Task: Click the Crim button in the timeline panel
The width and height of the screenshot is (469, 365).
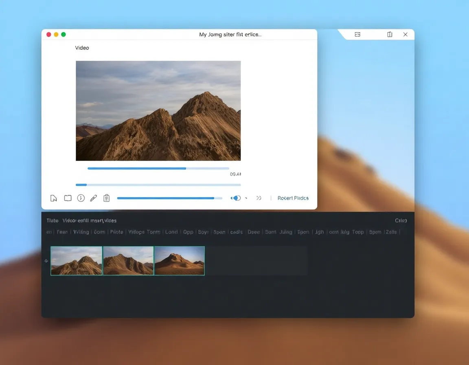Action: tap(401, 220)
